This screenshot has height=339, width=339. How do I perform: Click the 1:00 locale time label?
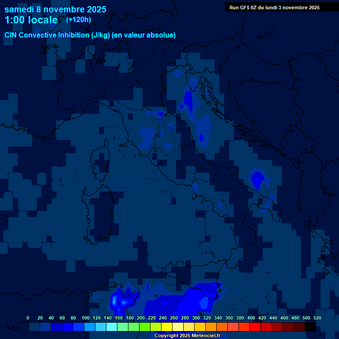(31, 20)
